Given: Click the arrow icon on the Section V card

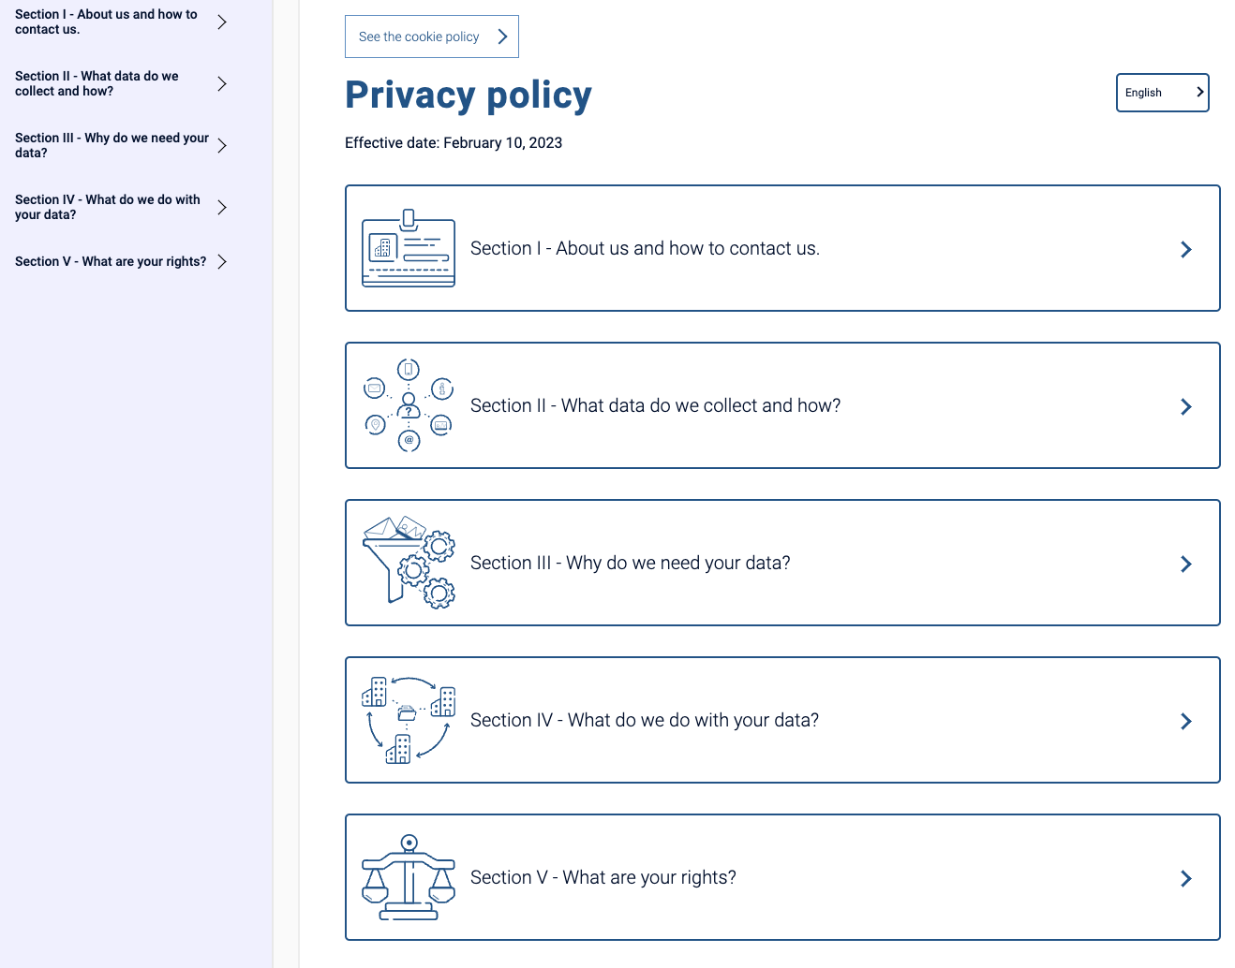Looking at the screenshot, I should pyautogui.click(x=1185, y=878).
